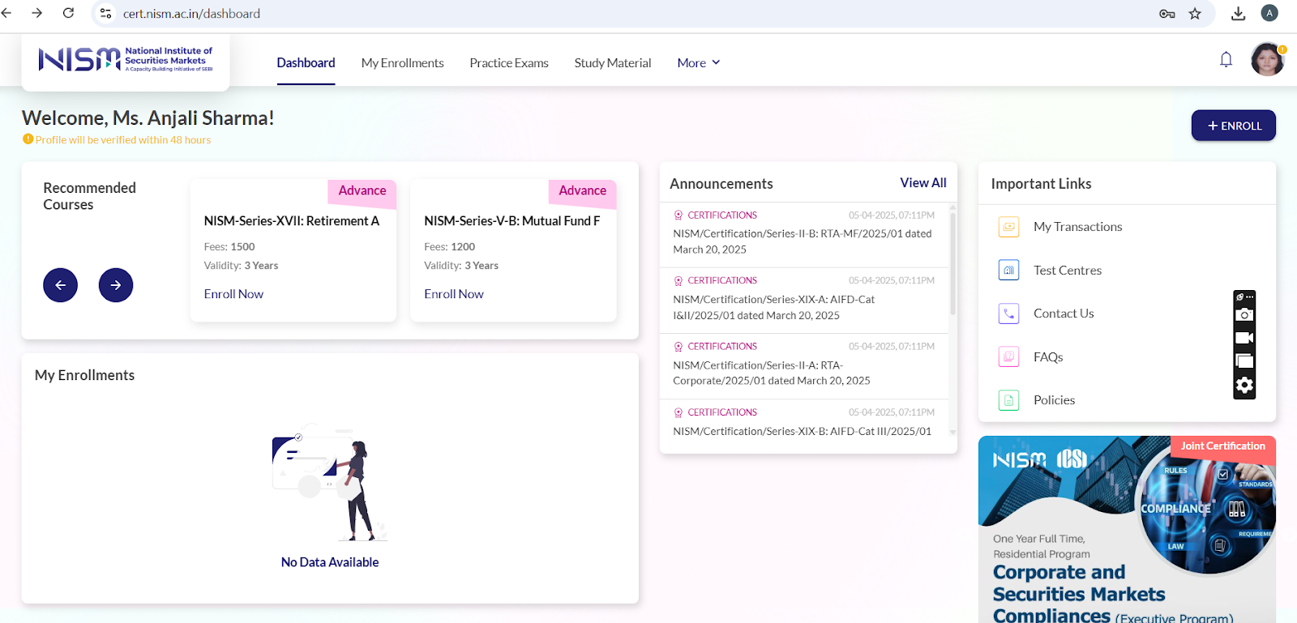Open the Policies link

click(1054, 400)
